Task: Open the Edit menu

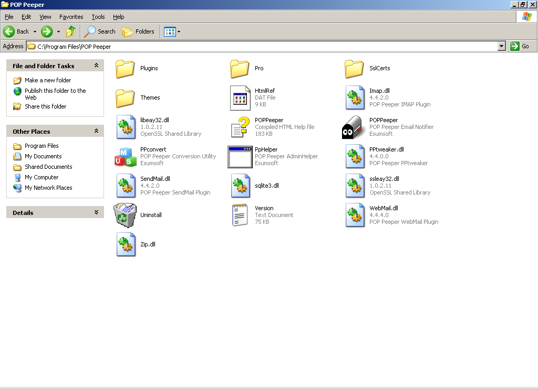Action: [x=26, y=17]
